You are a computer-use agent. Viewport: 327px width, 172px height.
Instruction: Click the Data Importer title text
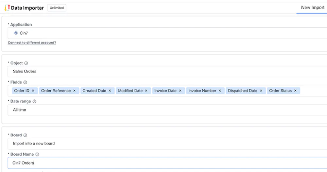click(x=27, y=8)
